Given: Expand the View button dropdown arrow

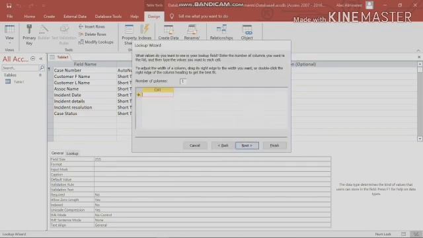Looking at the screenshot, I should pyautogui.click(x=9, y=43).
